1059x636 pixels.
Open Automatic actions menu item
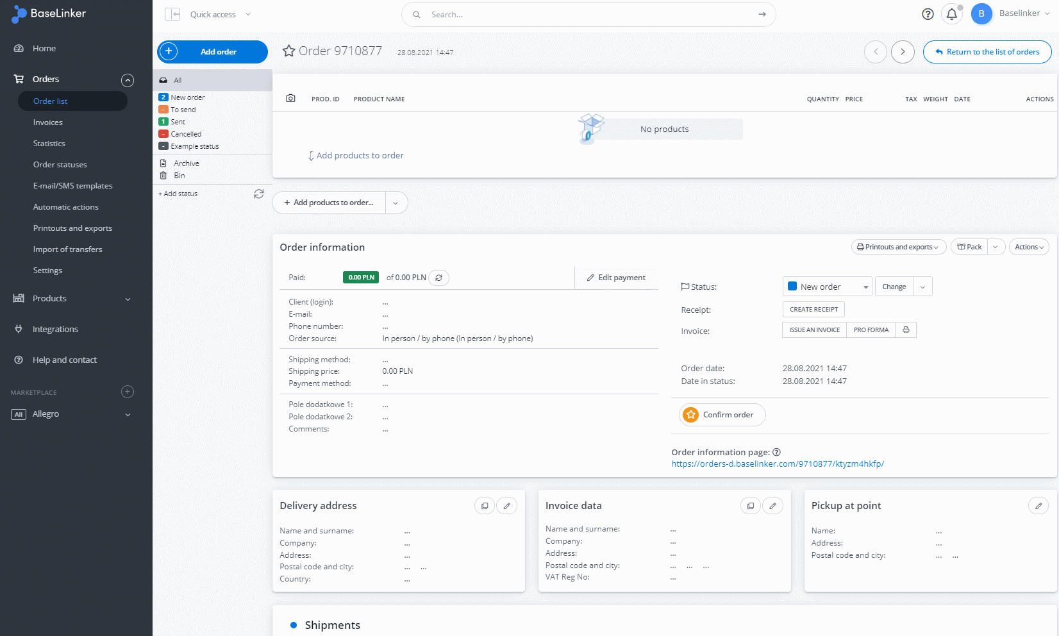66,207
